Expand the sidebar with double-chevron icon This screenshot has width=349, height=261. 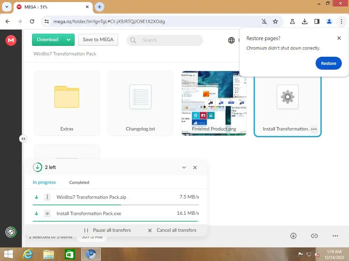click(x=23, y=139)
